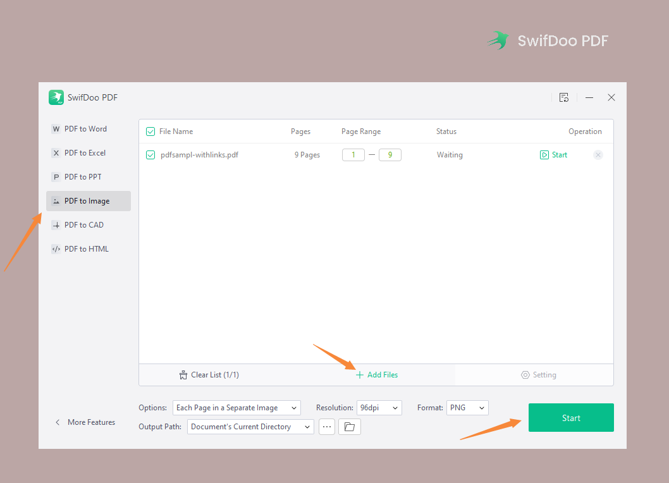Click the Page Range column header
This screenshot has height=483, width=669.
coord(361,131)
